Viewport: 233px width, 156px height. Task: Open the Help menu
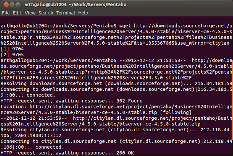click(x=83, y=13)
